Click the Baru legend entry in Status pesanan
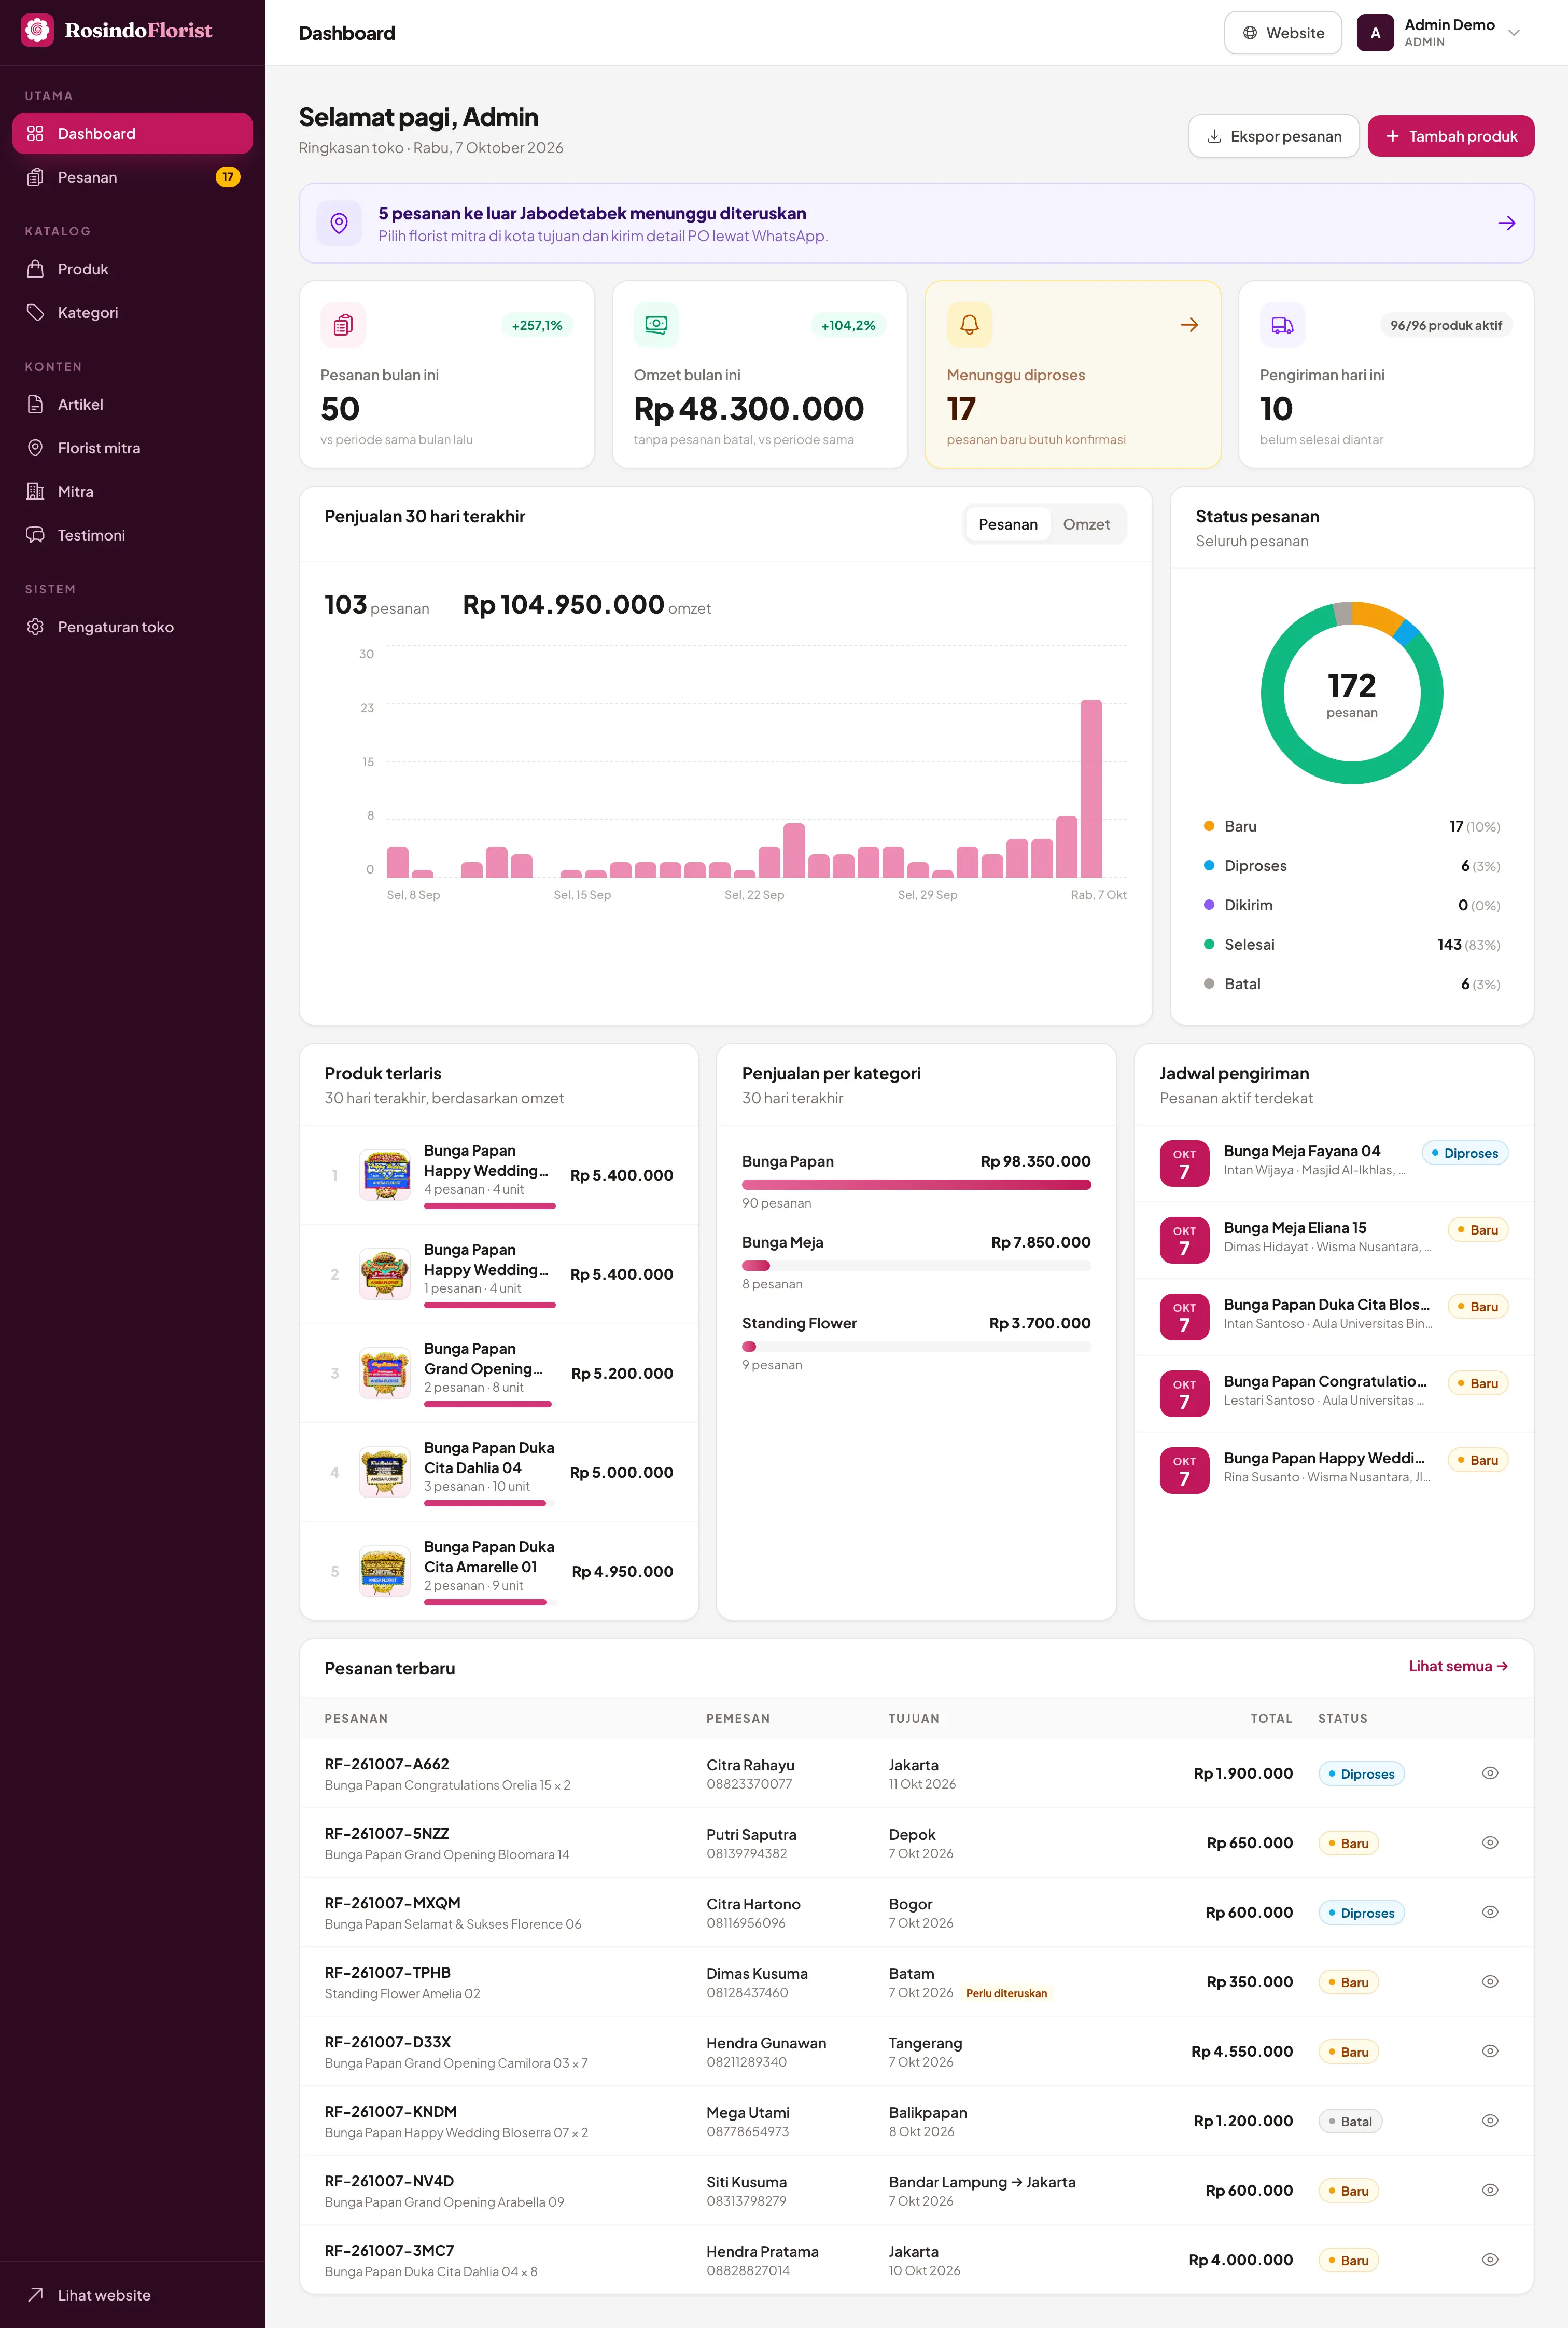 pyautogui.click(x=1351, y=826)
